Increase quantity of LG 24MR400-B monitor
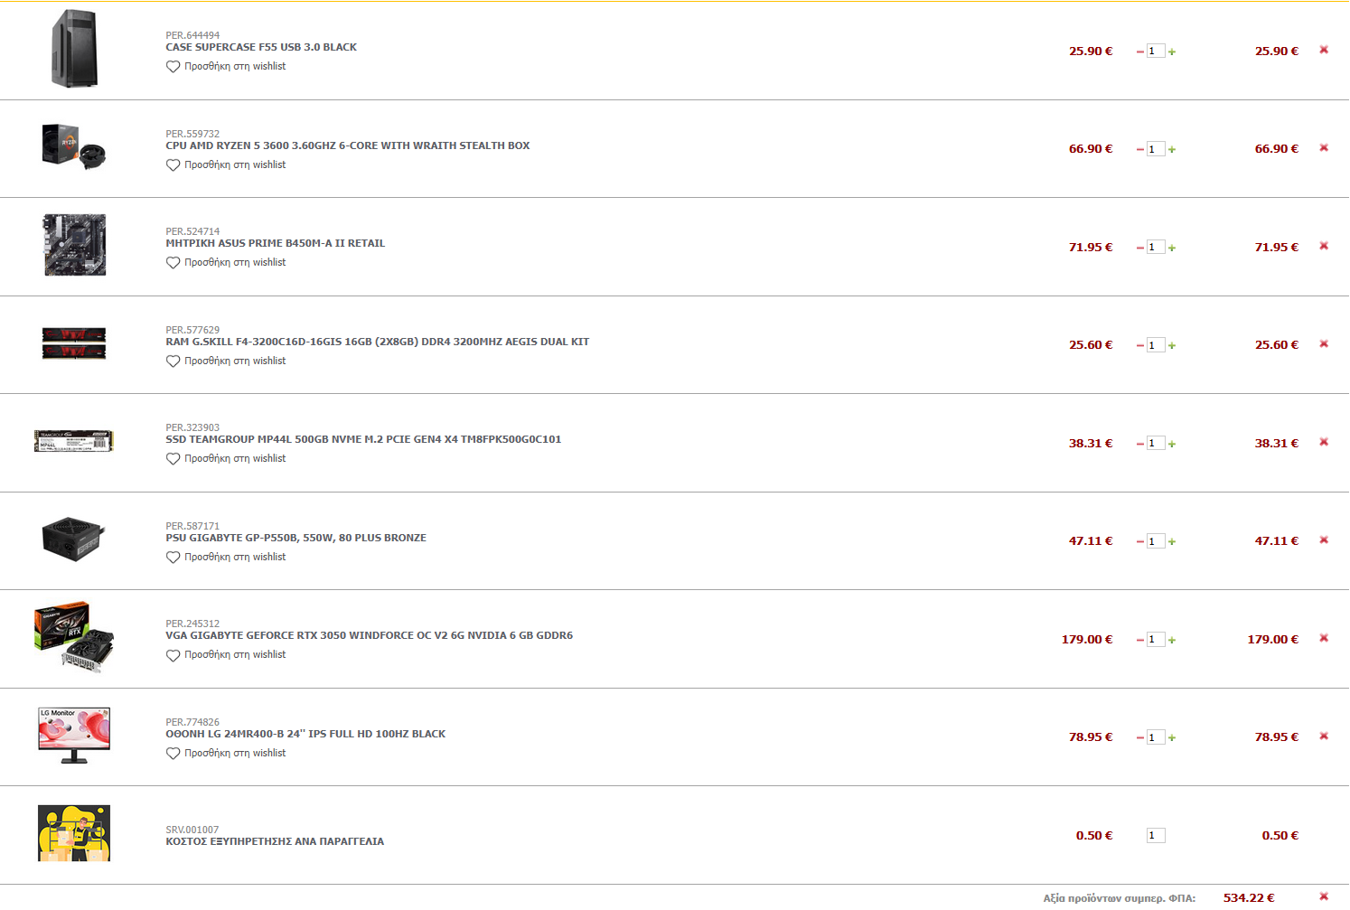 [x=1172, y=737]
